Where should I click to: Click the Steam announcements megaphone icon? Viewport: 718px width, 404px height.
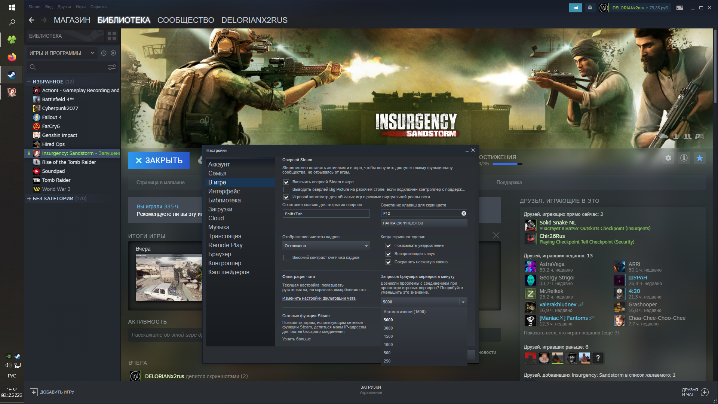[576, 8]
